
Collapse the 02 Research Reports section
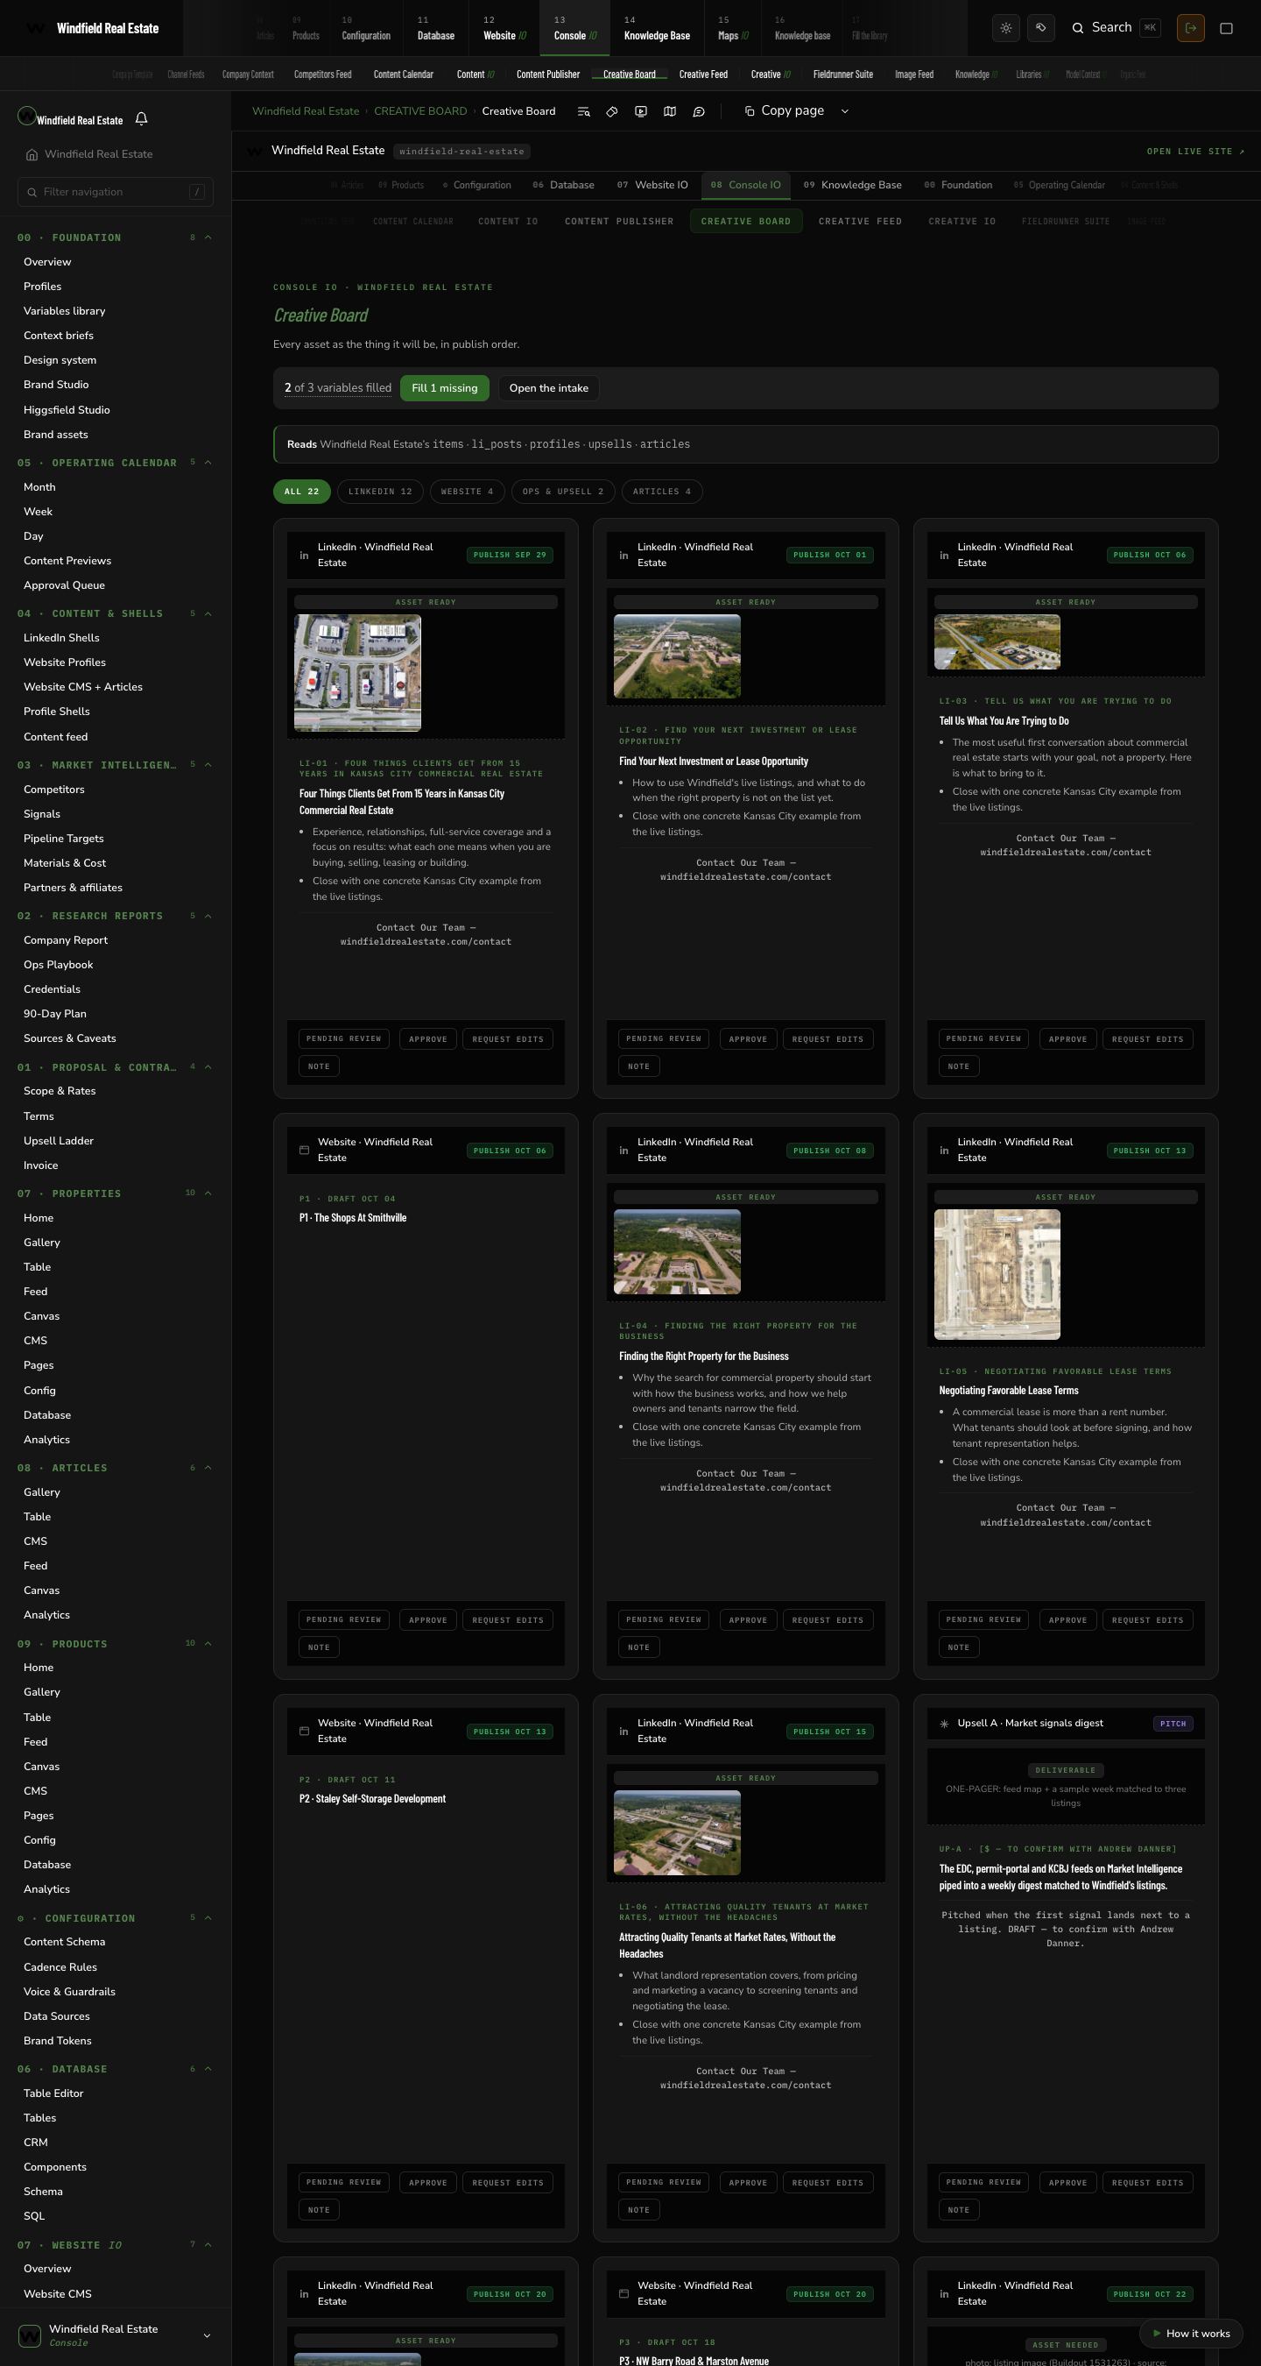click(x=208, y=916)
